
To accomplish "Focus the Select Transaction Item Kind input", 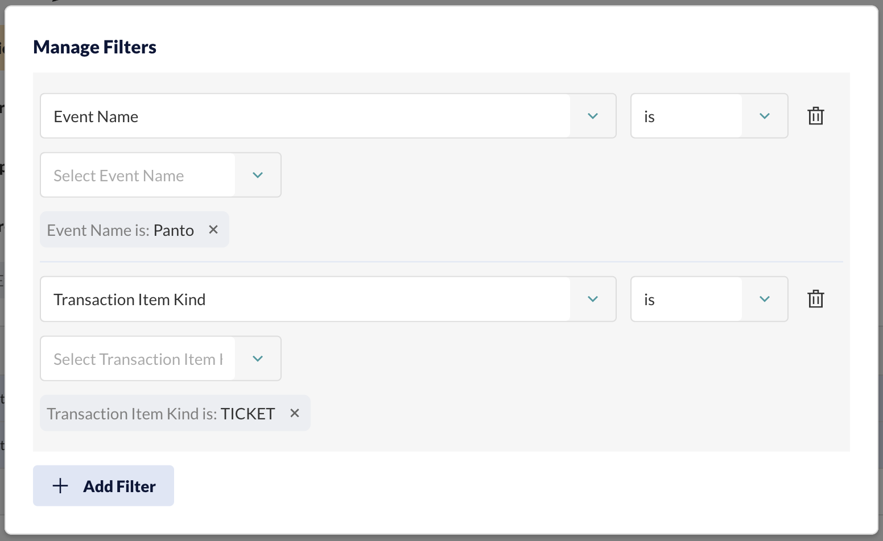I will [138, 359].
